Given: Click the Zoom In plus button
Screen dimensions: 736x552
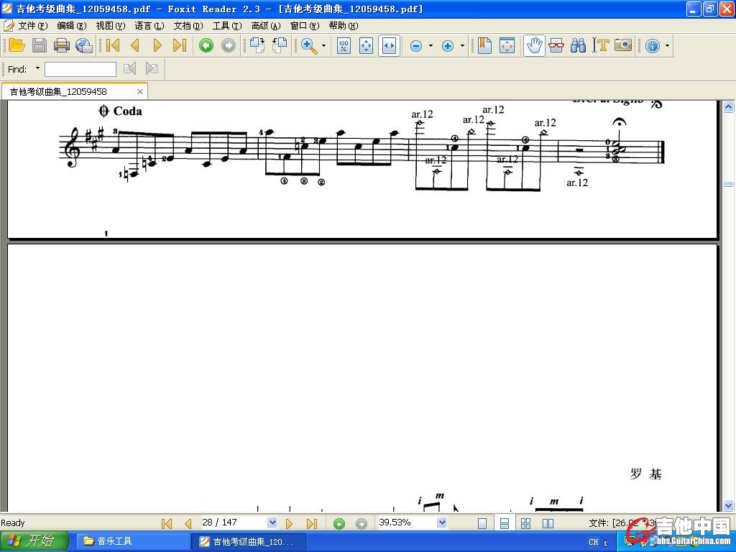Looking at the screenshot, I should pos(448,46).
